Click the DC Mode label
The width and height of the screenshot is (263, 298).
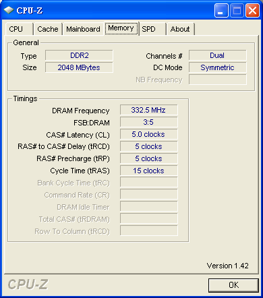(x=168, y=67)
